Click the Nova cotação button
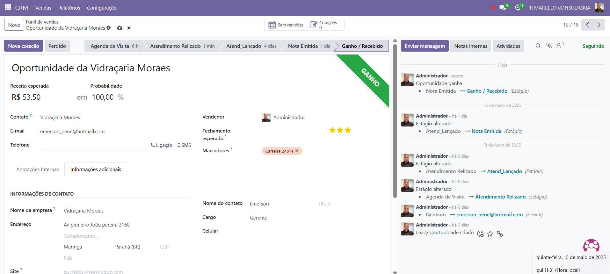The height and width of the screenshot is (274, 610). [x=24, y=46]
